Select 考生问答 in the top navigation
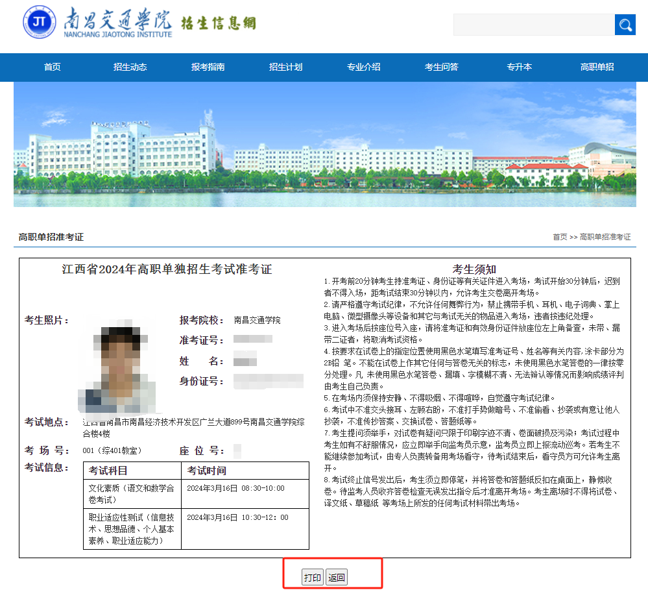648x590 pixels. coord(440,67)
